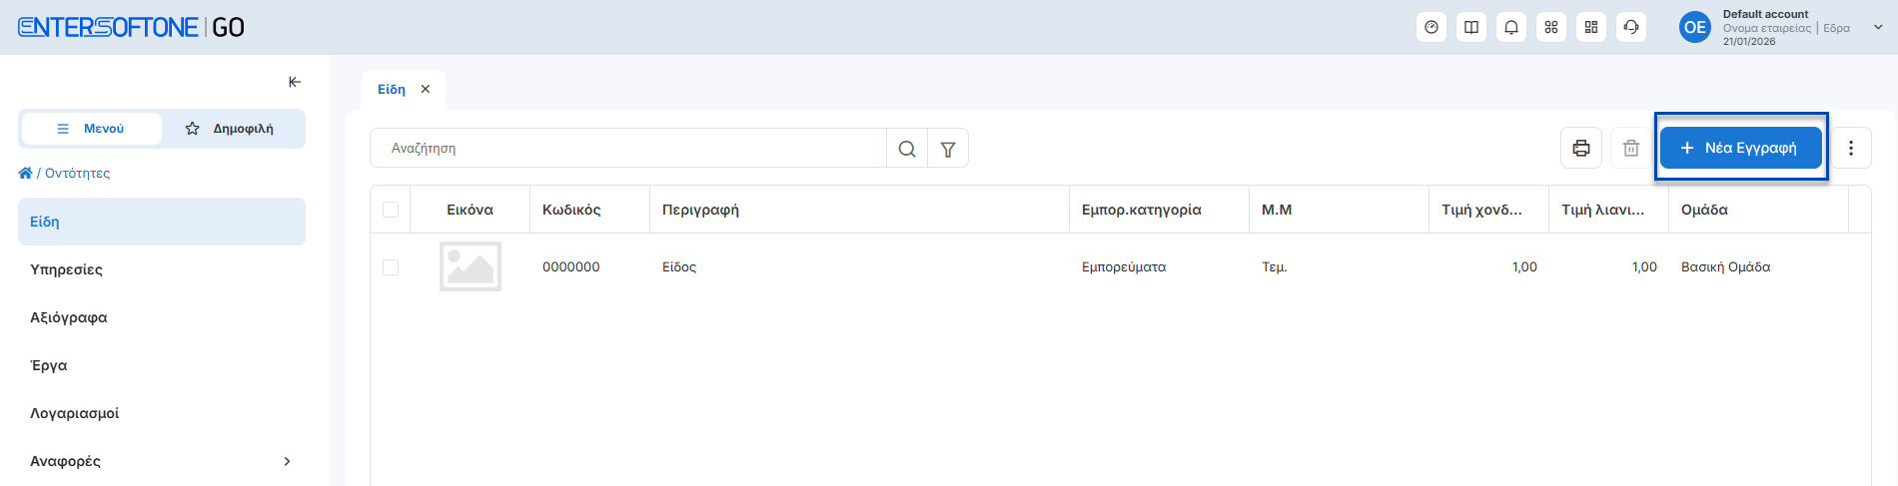Open Αξιόγραφα from the sidebar
The height and width of the screenshot is (486, 1898).
coord(69,317)
